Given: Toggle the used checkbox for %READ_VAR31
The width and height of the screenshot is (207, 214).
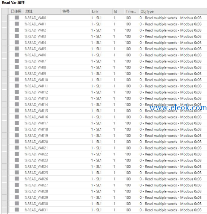Looking at the screenshot, I should tap(17, 210).
